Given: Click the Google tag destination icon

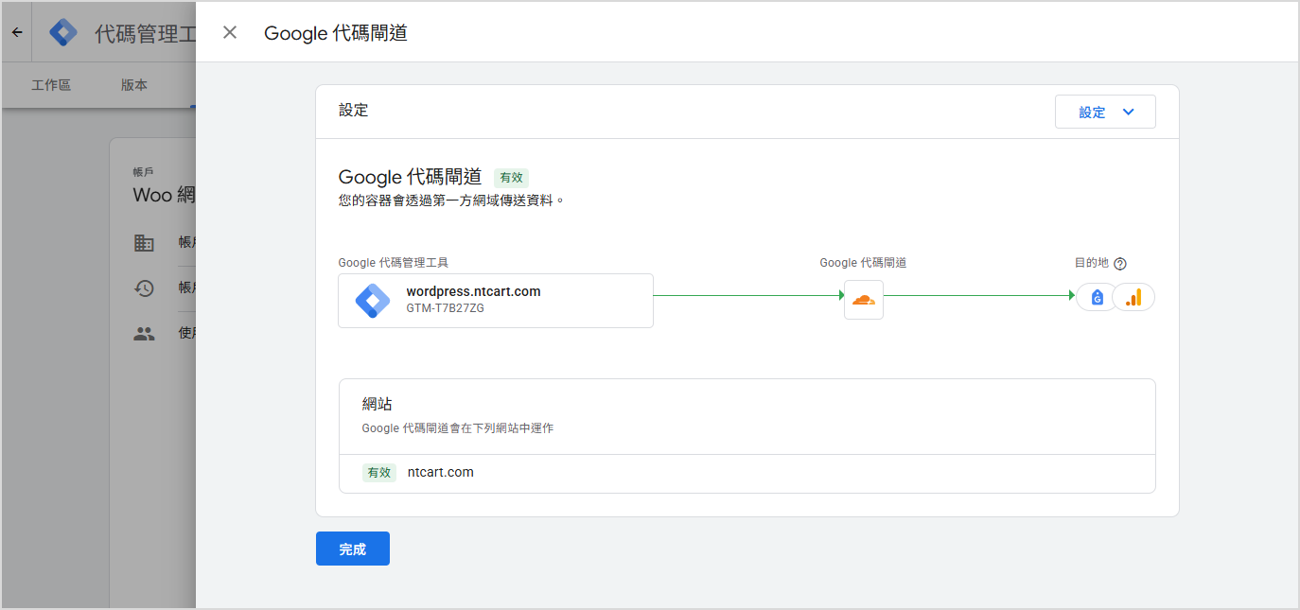Looking at the screenshot, I should [1098, 297].
